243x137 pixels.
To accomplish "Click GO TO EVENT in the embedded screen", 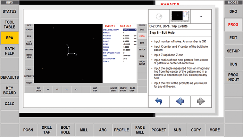I will 133,89.
